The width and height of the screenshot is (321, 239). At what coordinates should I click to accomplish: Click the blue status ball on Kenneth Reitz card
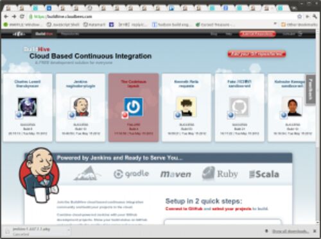click(178, 115)
